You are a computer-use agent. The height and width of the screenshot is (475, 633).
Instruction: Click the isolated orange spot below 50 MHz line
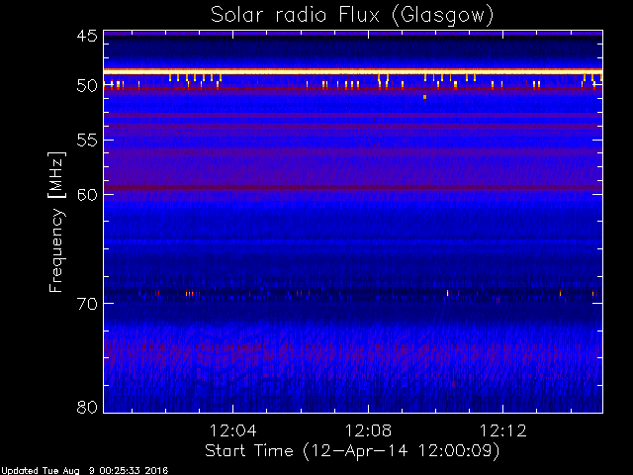coord(424,97)
